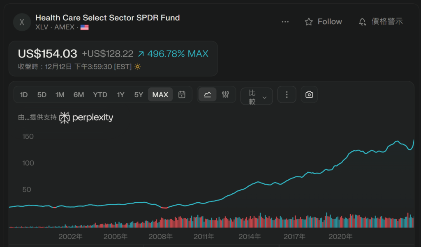The width and height of the screenshot is (421, 247).
Task: Choose the 6M time range
Action: pos(79,95)
